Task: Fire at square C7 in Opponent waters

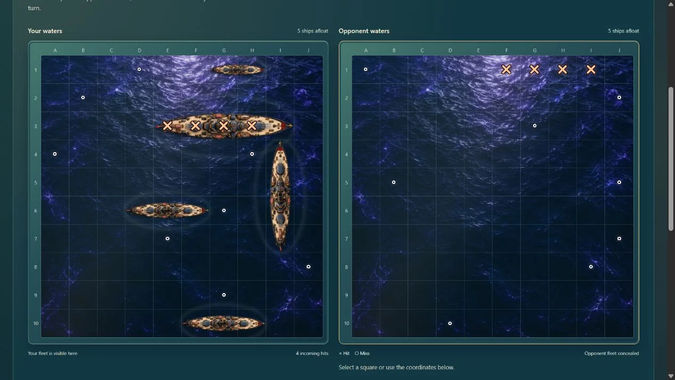Action: (x=422, y=239)
